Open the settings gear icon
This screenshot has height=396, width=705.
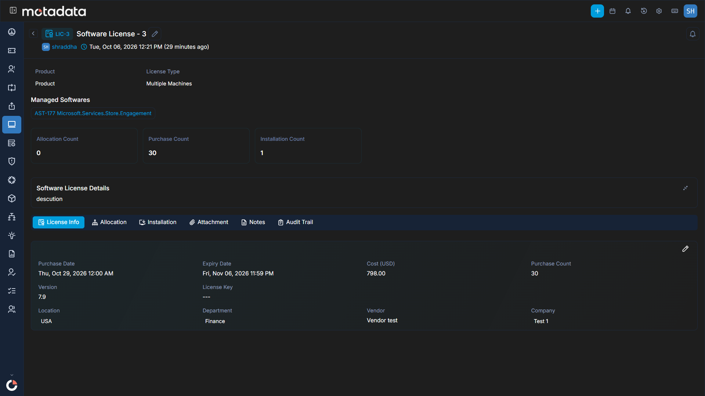(x=659, y=11)
